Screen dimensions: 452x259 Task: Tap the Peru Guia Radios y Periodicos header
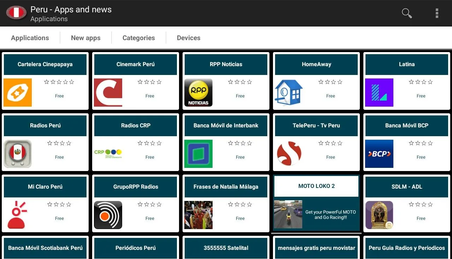(x=407, y=248)
